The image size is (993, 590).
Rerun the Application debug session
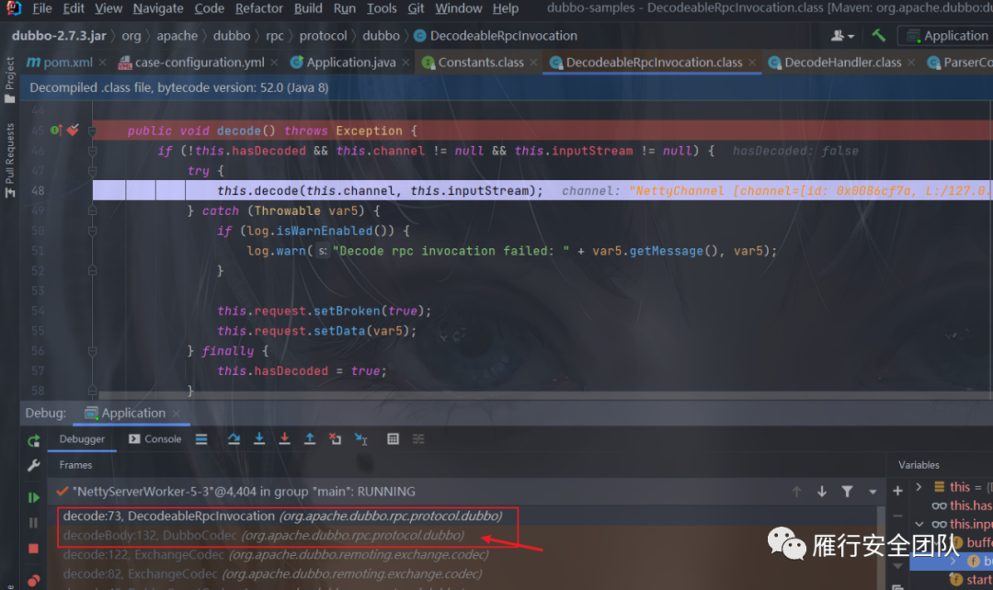34,440
